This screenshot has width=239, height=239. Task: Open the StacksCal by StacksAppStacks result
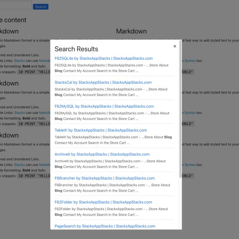103,82
